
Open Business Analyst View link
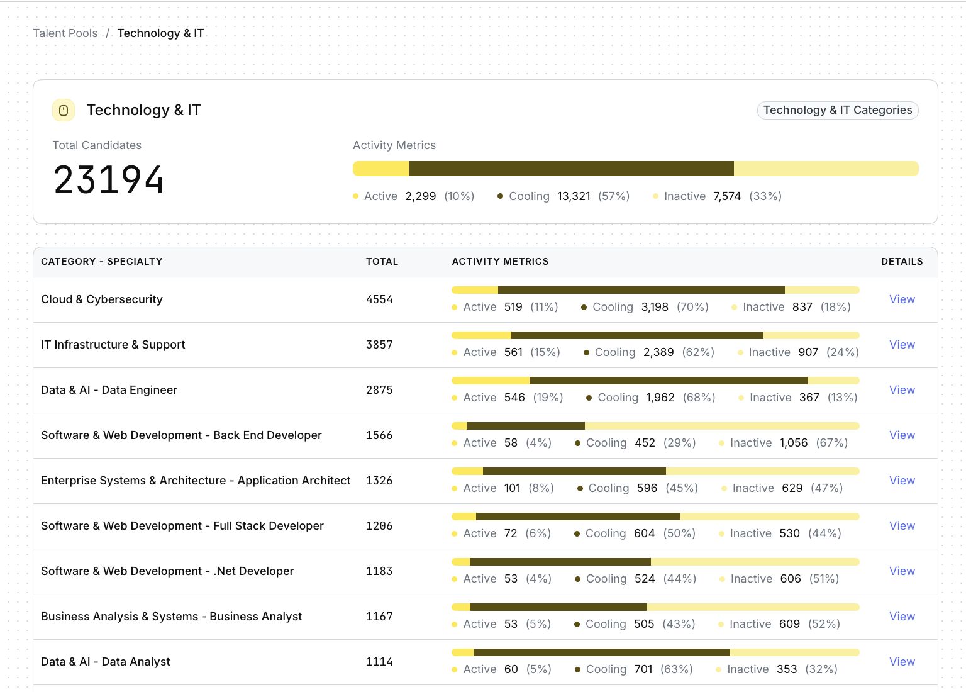[901, 617]
